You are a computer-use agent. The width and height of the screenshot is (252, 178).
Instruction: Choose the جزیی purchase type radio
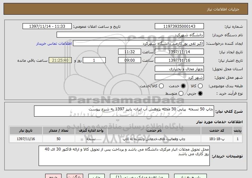(x=200, y=93)
